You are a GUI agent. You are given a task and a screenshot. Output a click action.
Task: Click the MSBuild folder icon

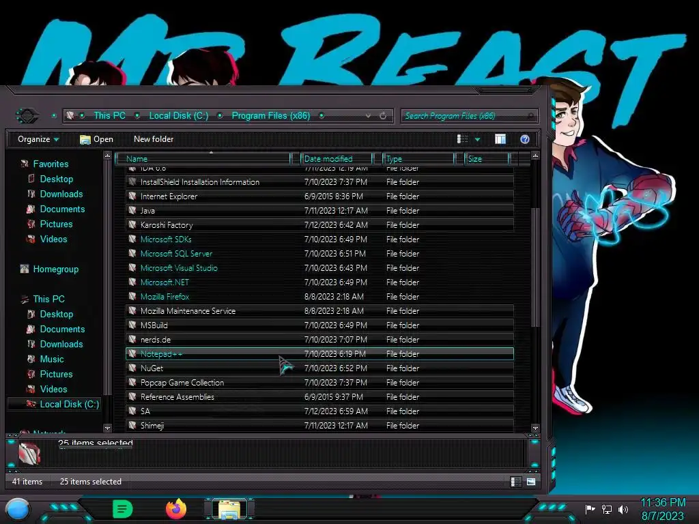point(132,325)
